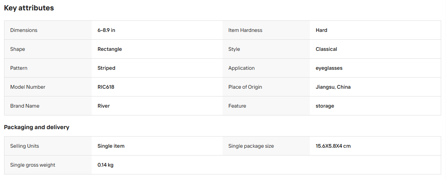Select the Dimensions label cell

48,30
